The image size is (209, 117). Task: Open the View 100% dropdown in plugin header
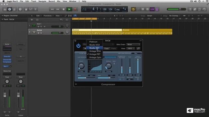[x=131, y=48]
